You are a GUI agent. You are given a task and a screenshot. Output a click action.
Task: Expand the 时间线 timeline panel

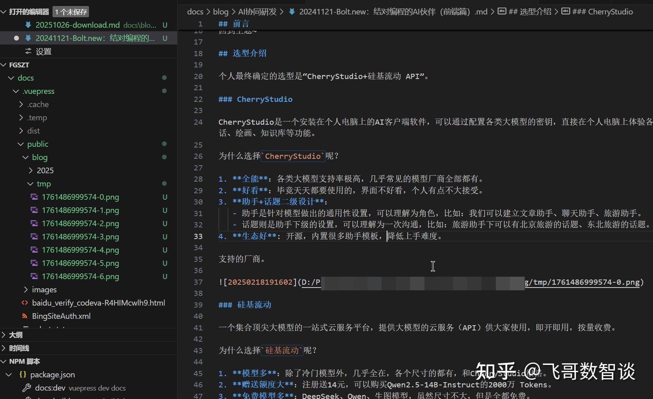pos(4,348)
